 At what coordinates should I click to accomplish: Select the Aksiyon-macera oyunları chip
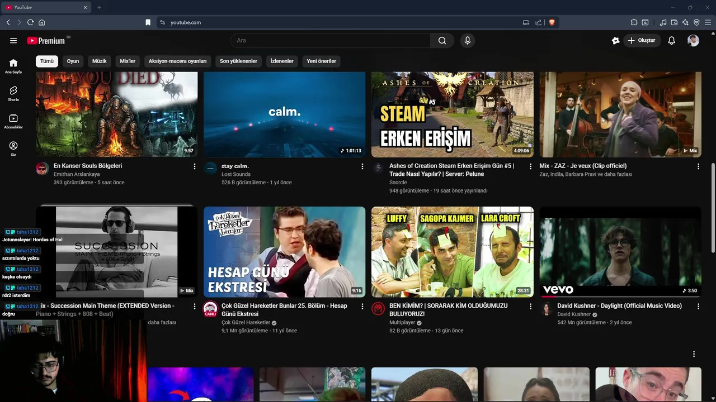click(178, 61)
